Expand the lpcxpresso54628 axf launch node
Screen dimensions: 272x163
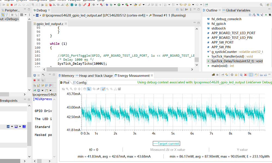[x=40, y=16]
